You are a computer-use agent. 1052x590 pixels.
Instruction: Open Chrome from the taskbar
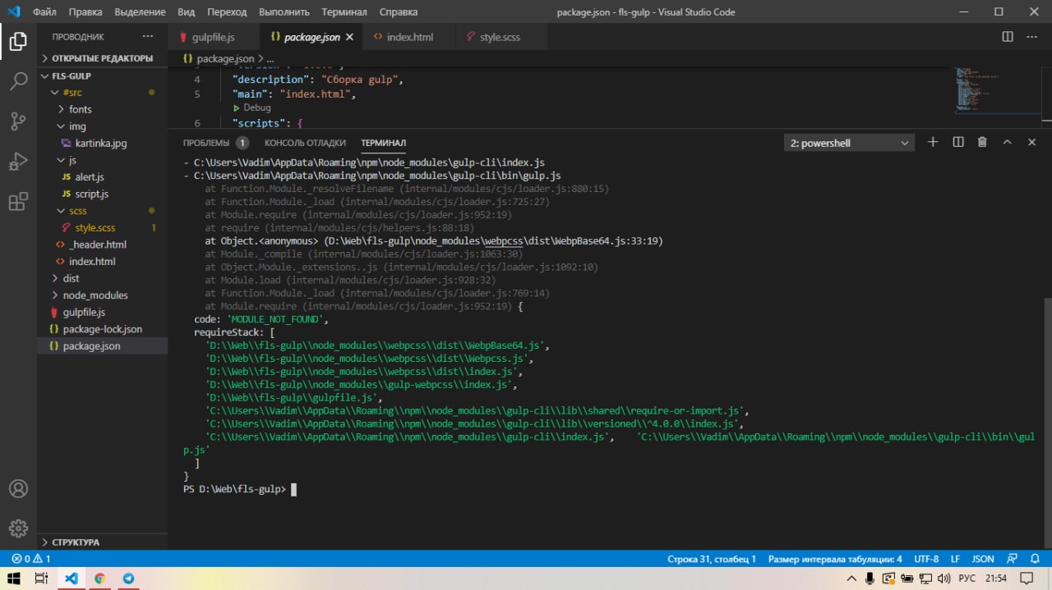(99, 579)
